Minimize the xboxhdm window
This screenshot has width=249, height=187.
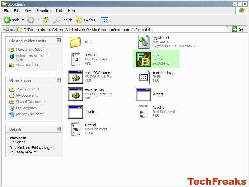coord(235,4)
